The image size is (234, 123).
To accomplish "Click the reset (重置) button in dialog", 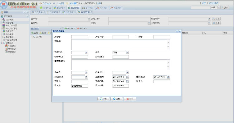I will tap(117, 99).
